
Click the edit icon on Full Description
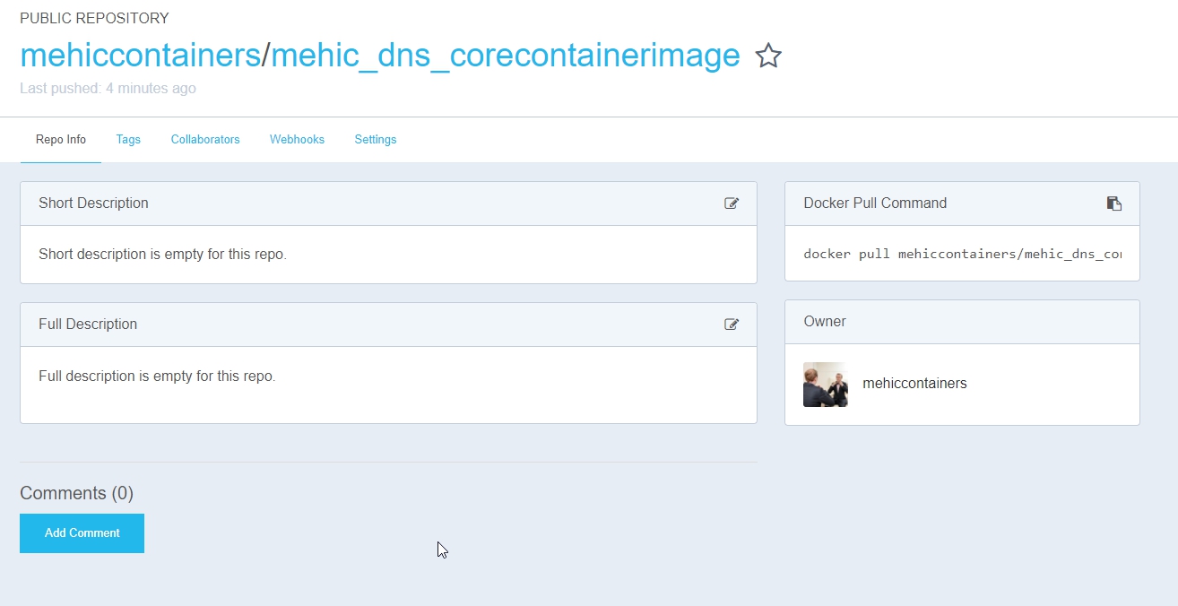coord(732,325)
